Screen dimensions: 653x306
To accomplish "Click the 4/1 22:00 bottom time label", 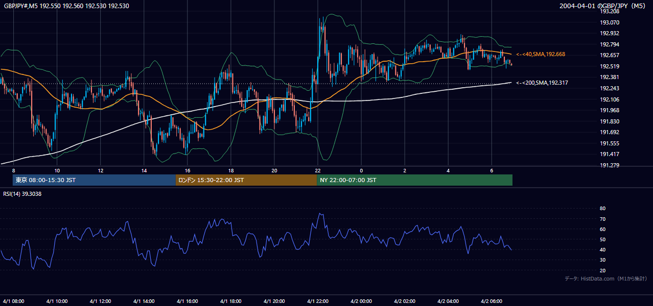I will (318, 301).
